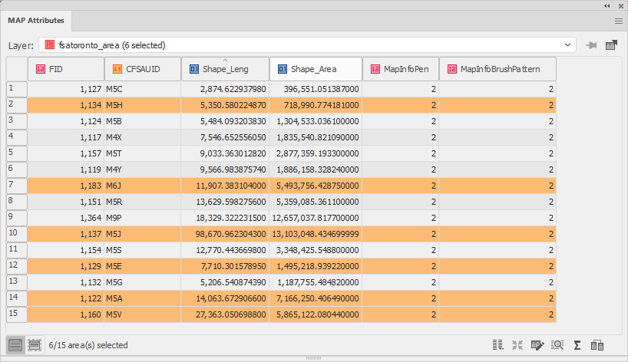Click the table settings icon at top right

point(611,45)
